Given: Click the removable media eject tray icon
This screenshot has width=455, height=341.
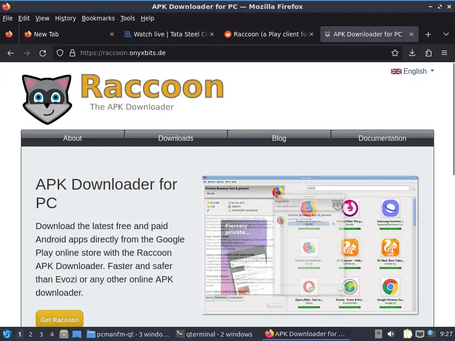Looking at the screenshot, I should [379, 334].
